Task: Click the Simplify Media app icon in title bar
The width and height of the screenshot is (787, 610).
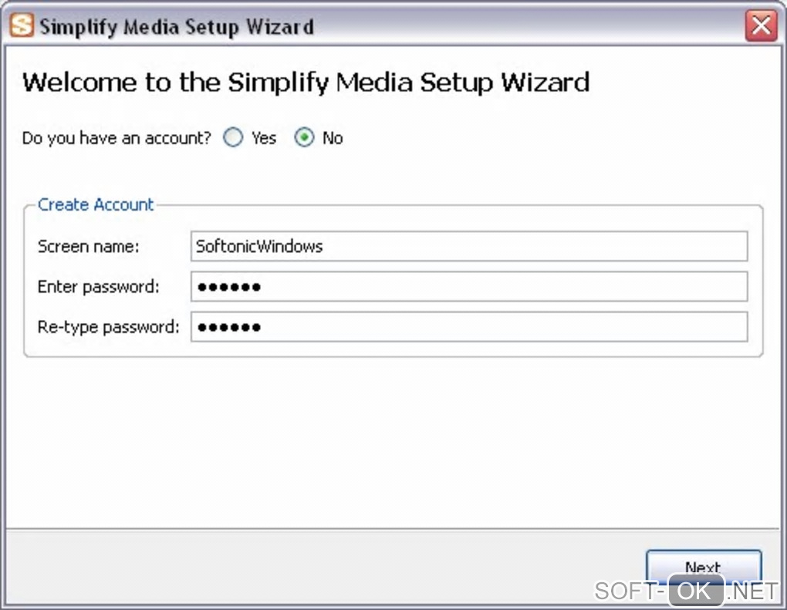Action: 22,26
